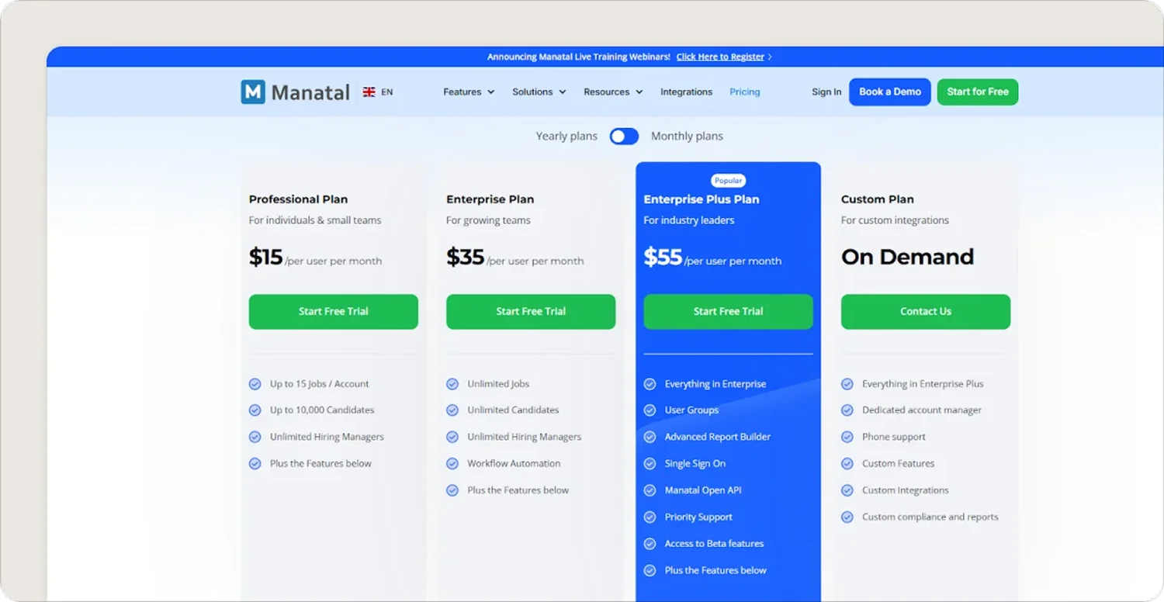This screenshot has width=1164, height=602.
Task: Click the Professional Plan heading
Action: pos(298,199)
